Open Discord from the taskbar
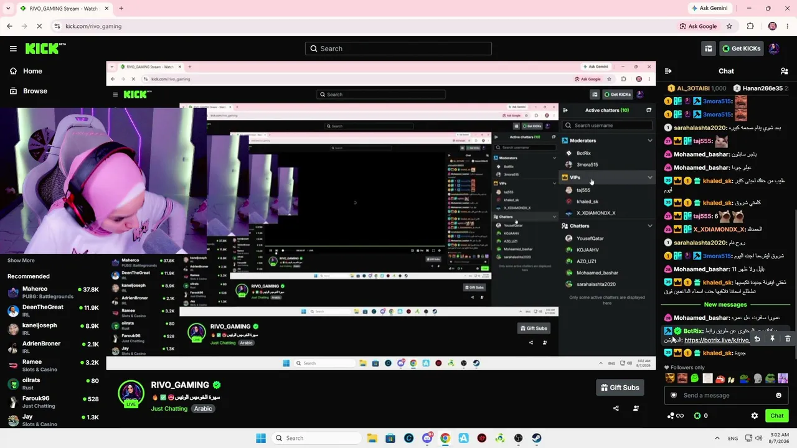Image resolution: width=797 pixels, height=448 pixels. pos(427,438)
